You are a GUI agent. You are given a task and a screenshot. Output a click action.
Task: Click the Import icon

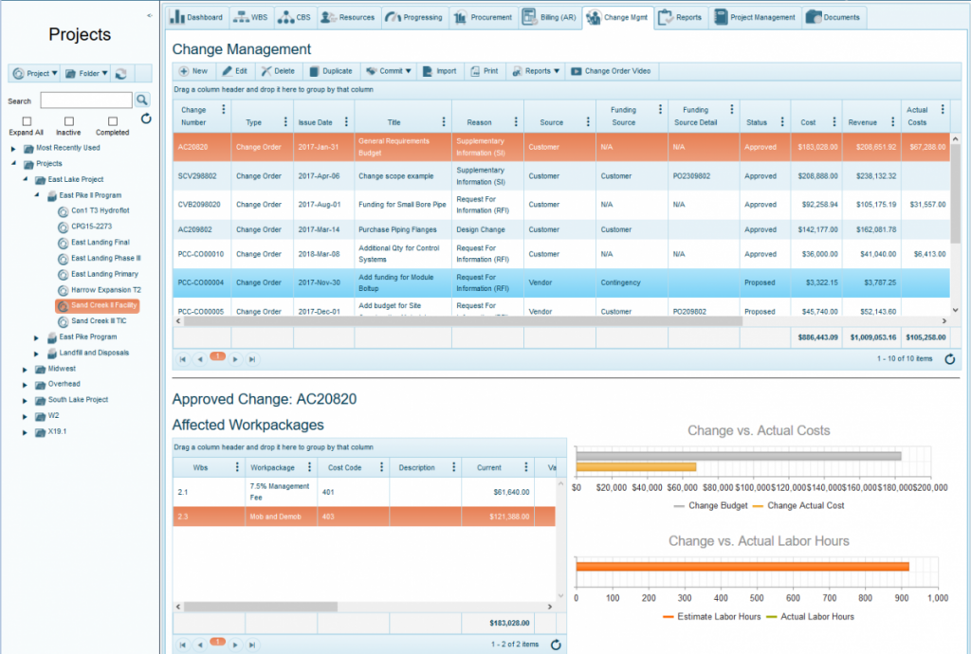439,70
